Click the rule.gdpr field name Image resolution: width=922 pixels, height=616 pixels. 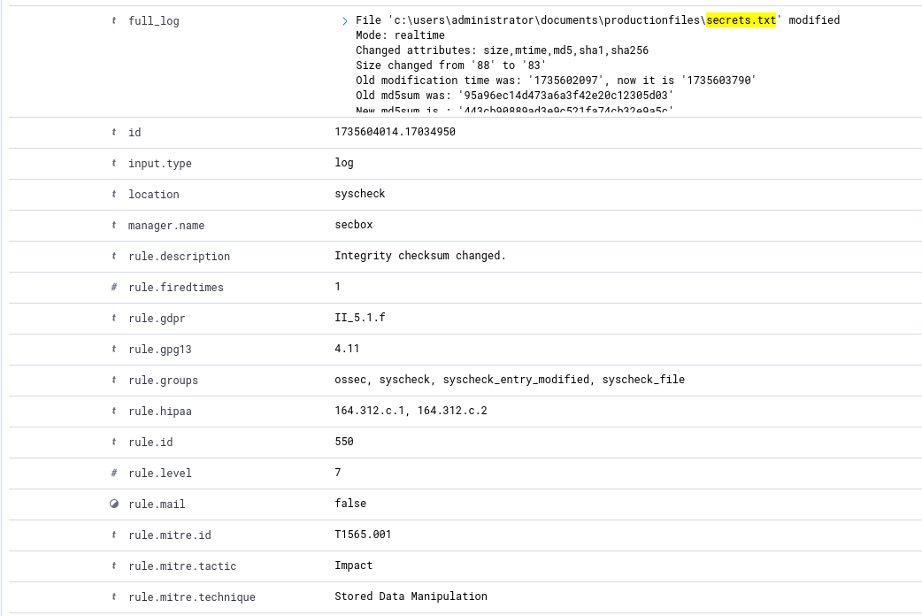[x=157, y=318]
